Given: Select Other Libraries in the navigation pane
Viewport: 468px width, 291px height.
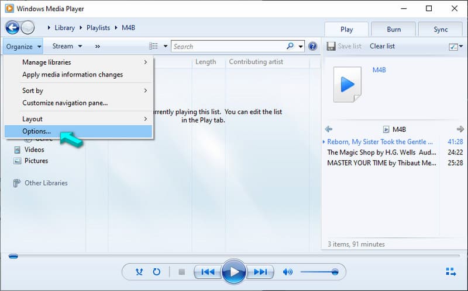Looking at the screenshot, I should 46,183.
